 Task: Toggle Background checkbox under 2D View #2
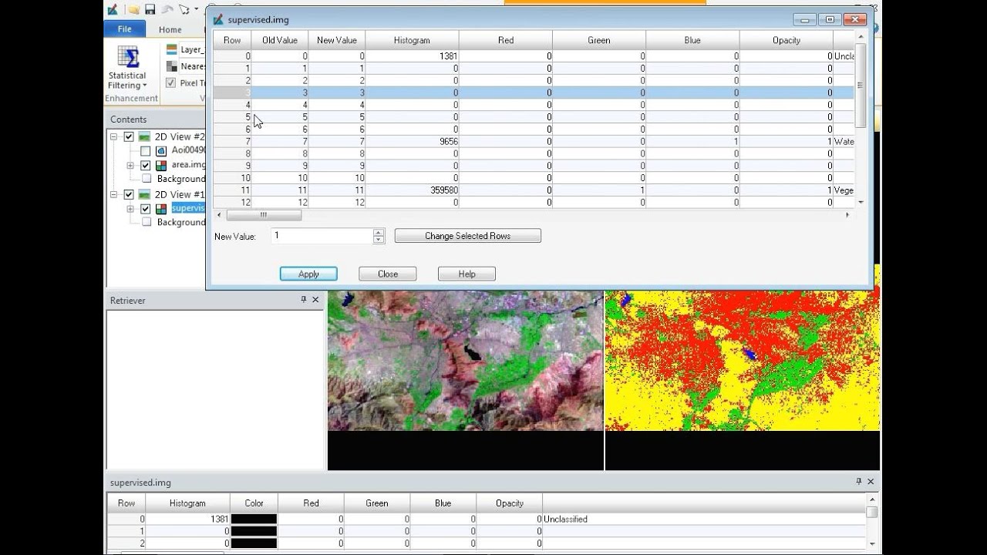(145, 179)
